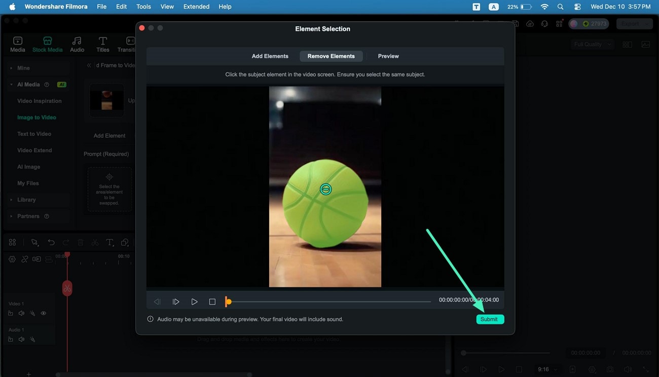659x377 pixels.
Task: Click the remove marker on the green ball
Action: point(326,189)
